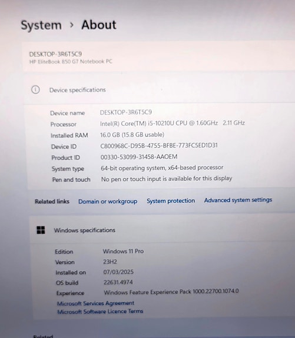Click the About breadcrumb title
Image resolution: width=295 pixels, height=338 pixels.
click(x=99, y=25)
